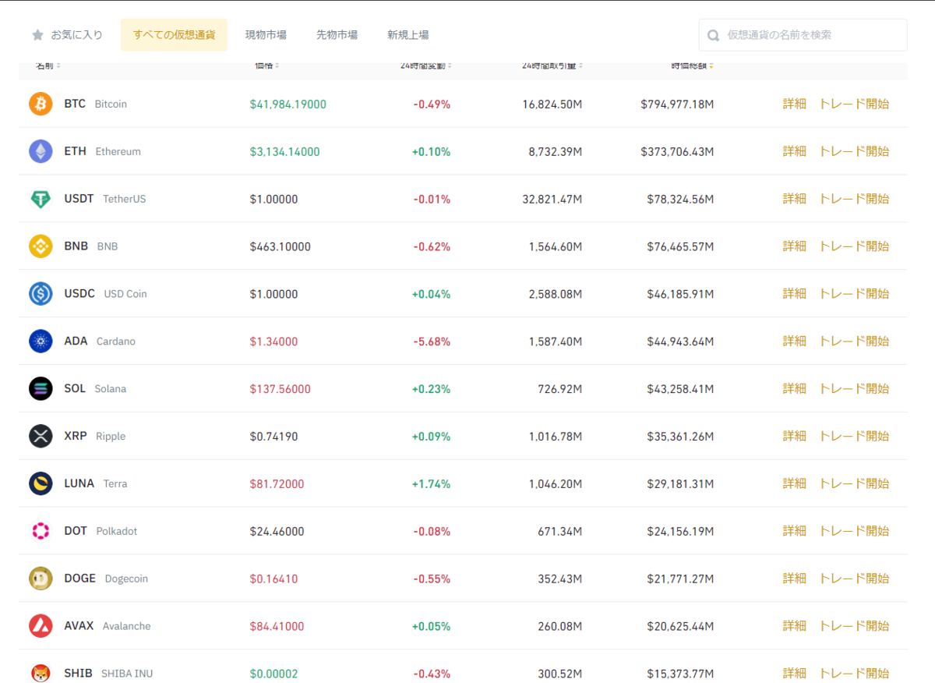935x683 pixels.
Task: Click the TetherUS coin logo
Action: point(41,199)
